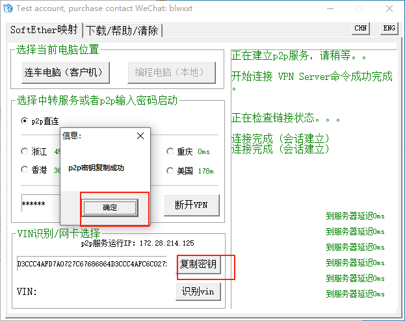405x321 pixels.
Task: Select the 美国 relay server
Action: [170, 170]
